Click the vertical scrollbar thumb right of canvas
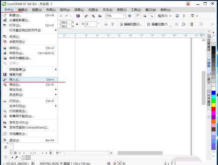This screenshot has width=218, height=165. click(204, 88)
